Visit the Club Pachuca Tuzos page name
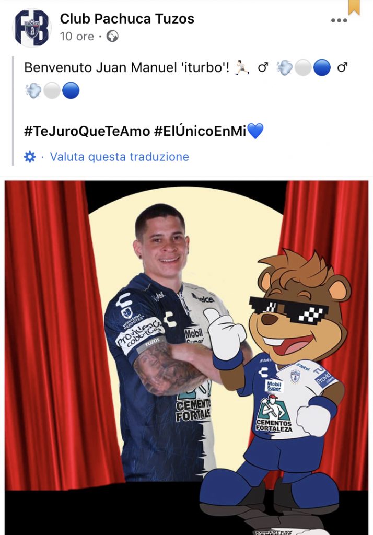This screenshot has height=535, width=373. pos(127,19)
